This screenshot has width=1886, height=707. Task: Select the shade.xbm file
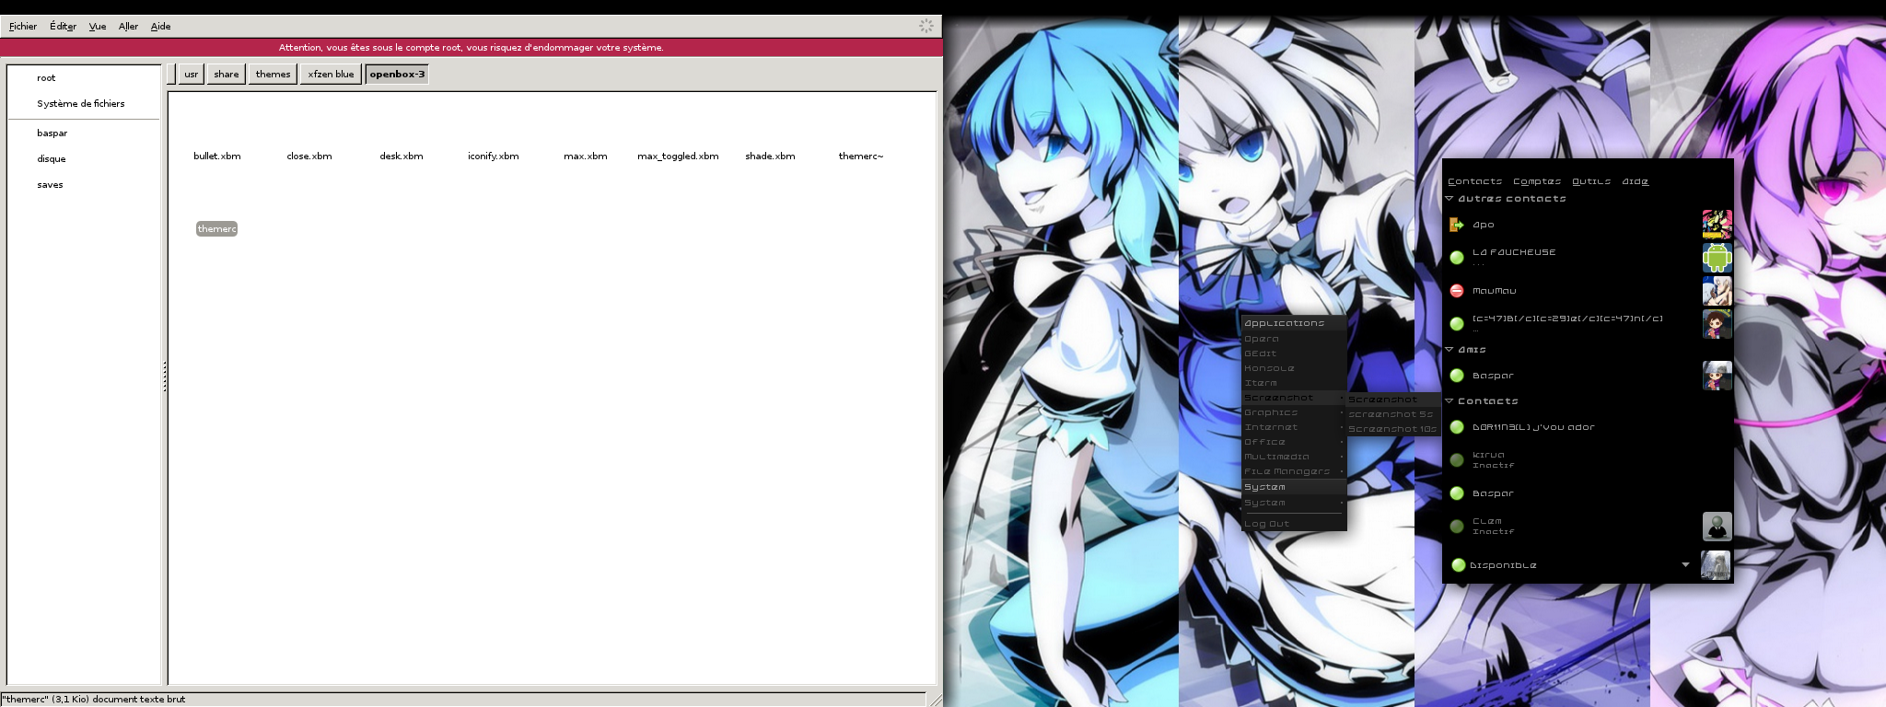pyautogui.click(x=770, y=156)
